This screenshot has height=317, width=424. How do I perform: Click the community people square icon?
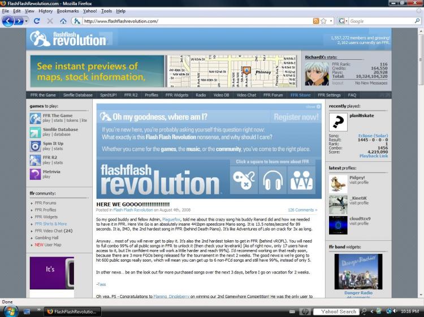tap(301, 180)
